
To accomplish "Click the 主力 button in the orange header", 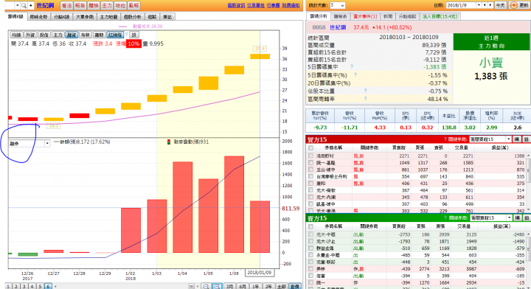I will pyautogui.click(x=107, y=5).
